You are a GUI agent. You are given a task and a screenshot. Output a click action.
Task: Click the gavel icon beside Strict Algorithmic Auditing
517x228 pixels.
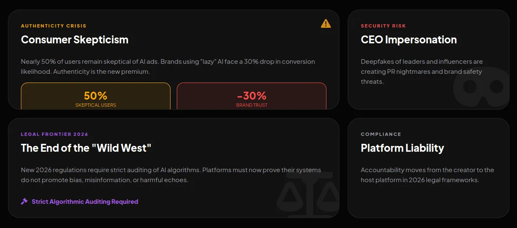[24, 202]
